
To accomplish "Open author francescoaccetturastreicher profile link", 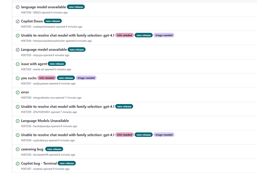I will coord(49,41).
